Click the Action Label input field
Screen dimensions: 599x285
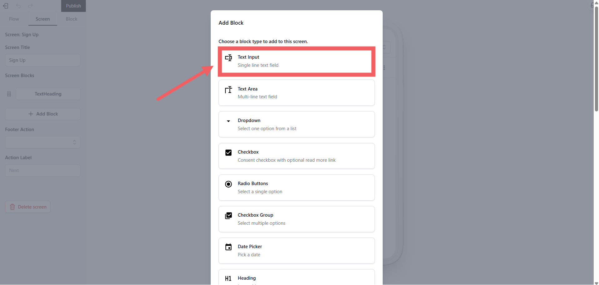(x=43, y=170)
